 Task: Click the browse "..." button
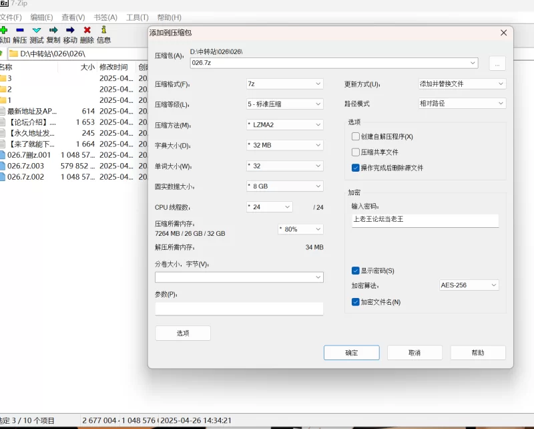point(497,63)
